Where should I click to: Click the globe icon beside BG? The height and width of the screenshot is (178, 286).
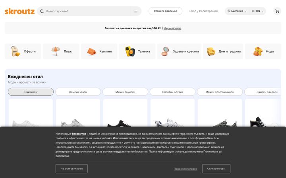point(253,11)
